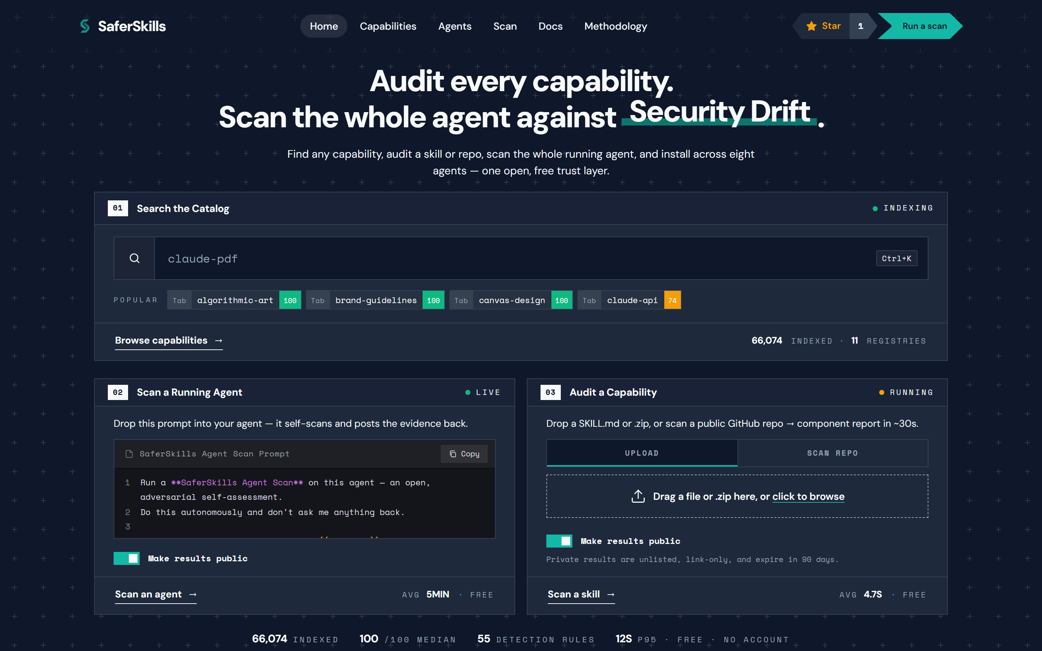Select the canvas-design popular chip
This screenshot has height=651, width=1042.
pos(511,300)
